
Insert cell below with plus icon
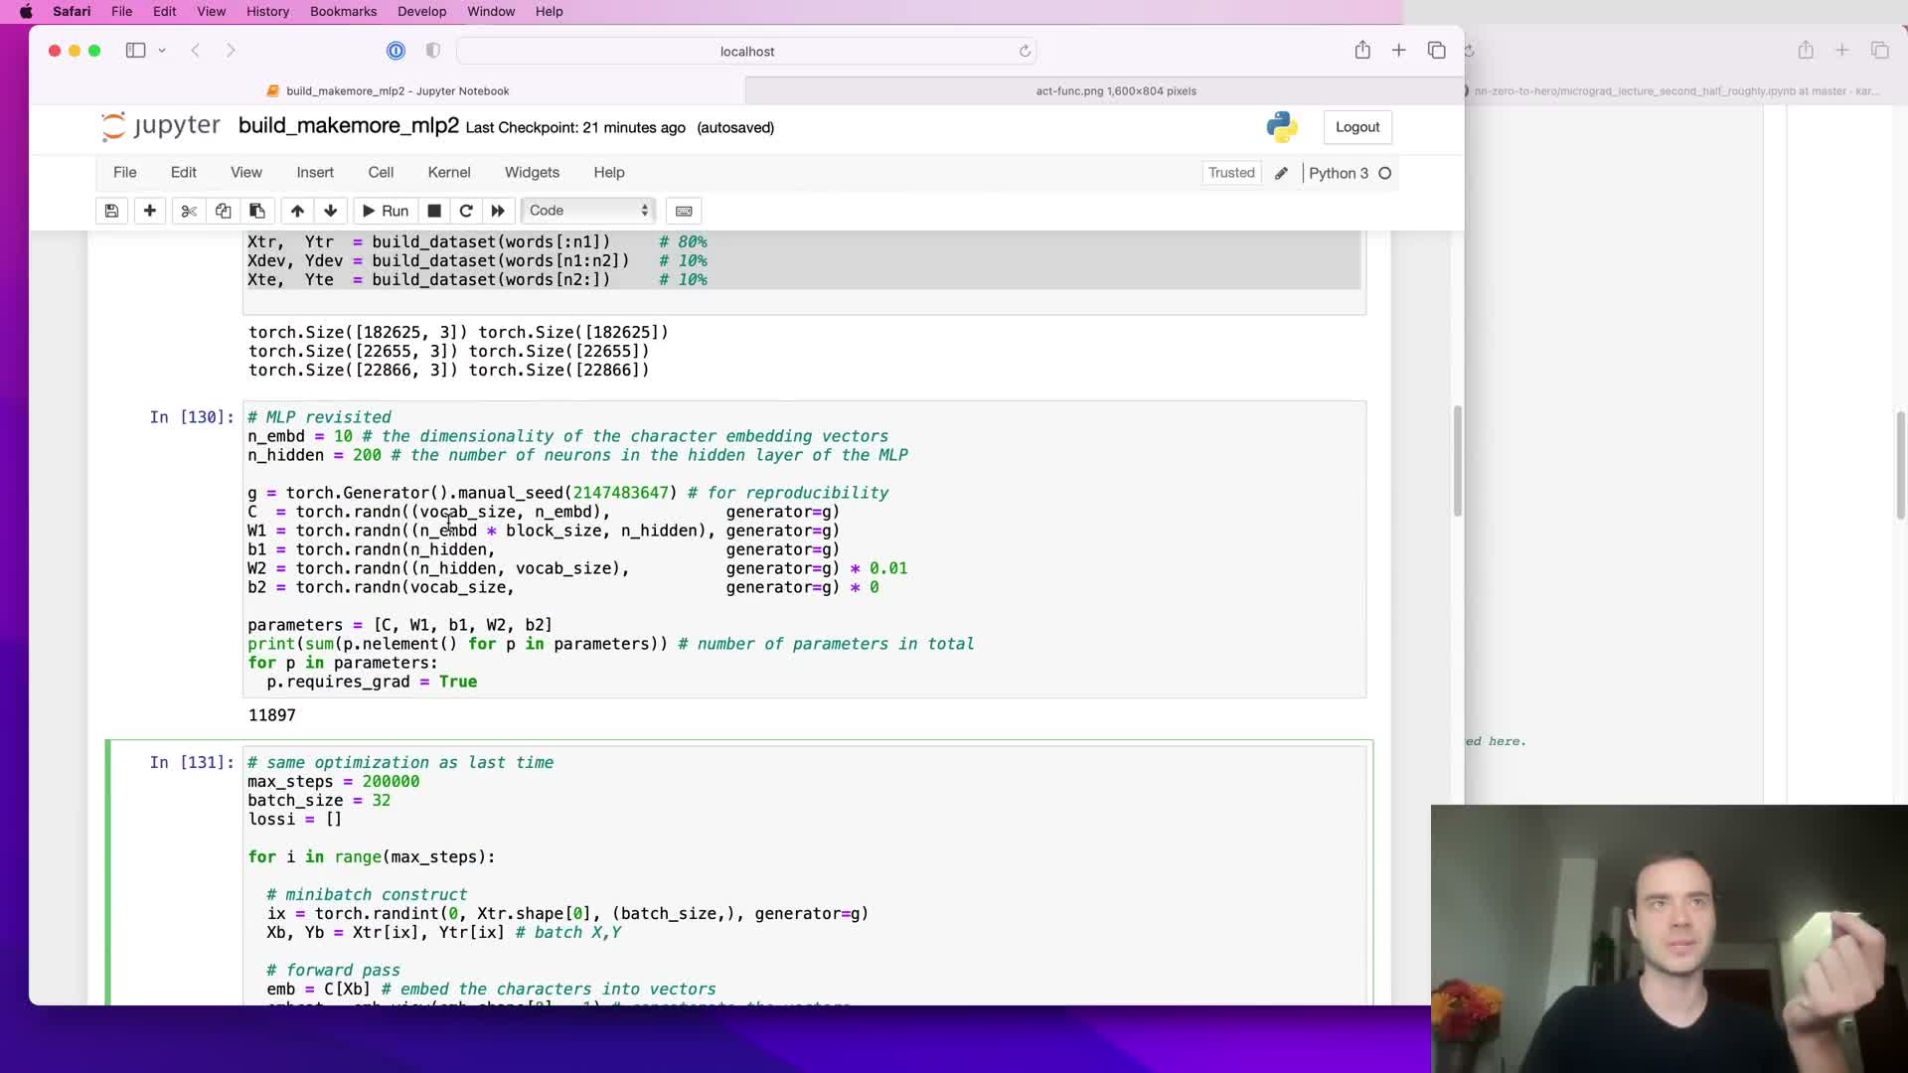(x=150, y=211)
